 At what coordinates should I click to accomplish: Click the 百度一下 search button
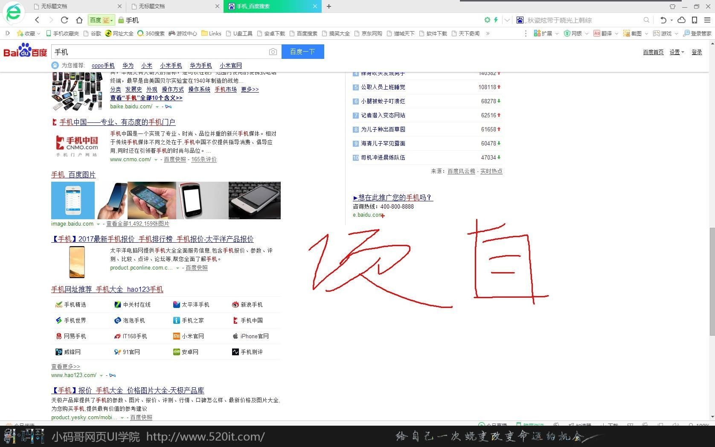click(x=302, y=52)
